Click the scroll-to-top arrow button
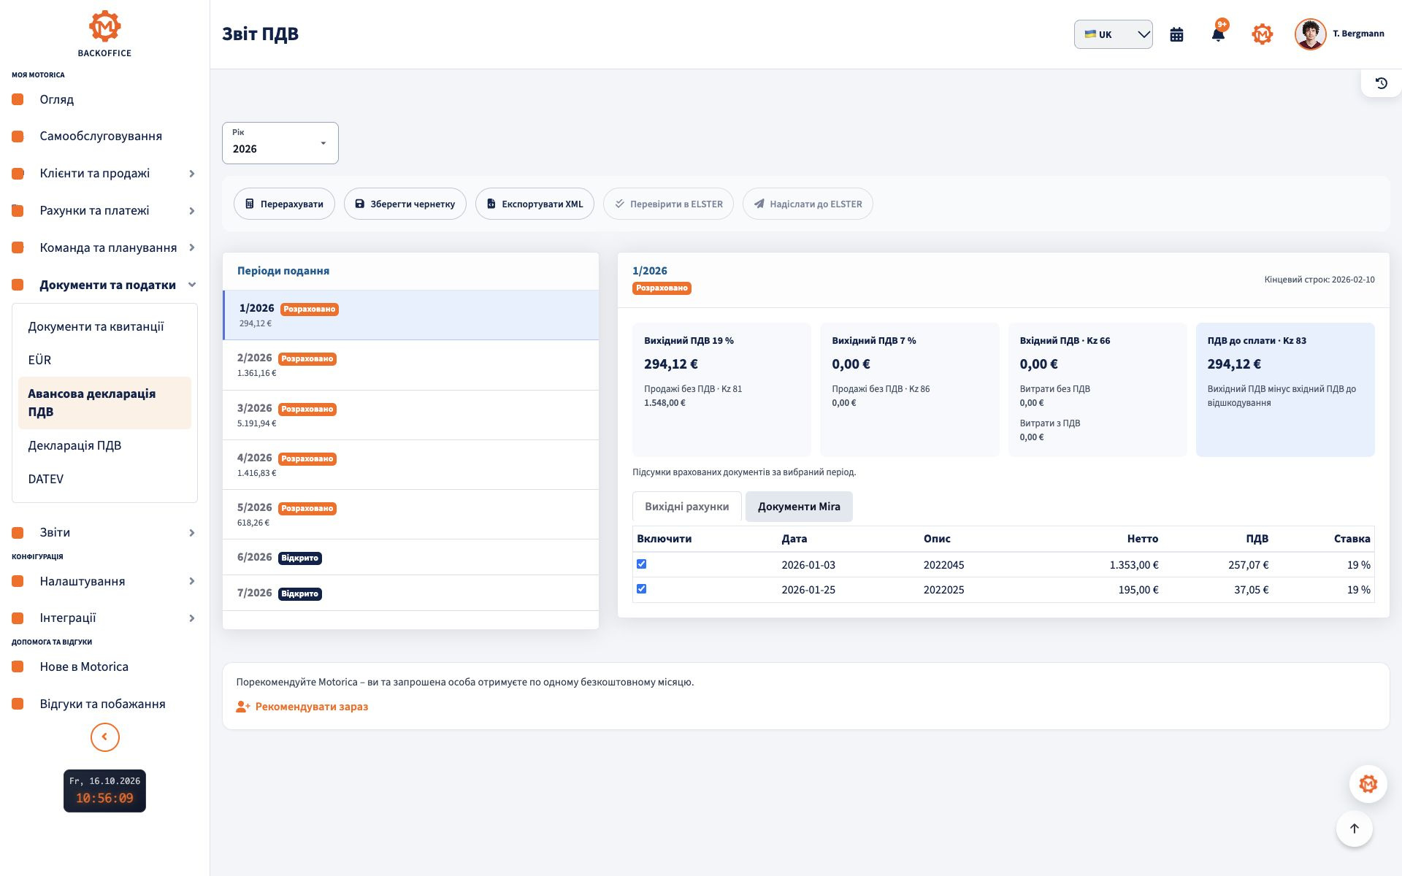The height and width of the screenshot is (876, 1402). 1354,829
